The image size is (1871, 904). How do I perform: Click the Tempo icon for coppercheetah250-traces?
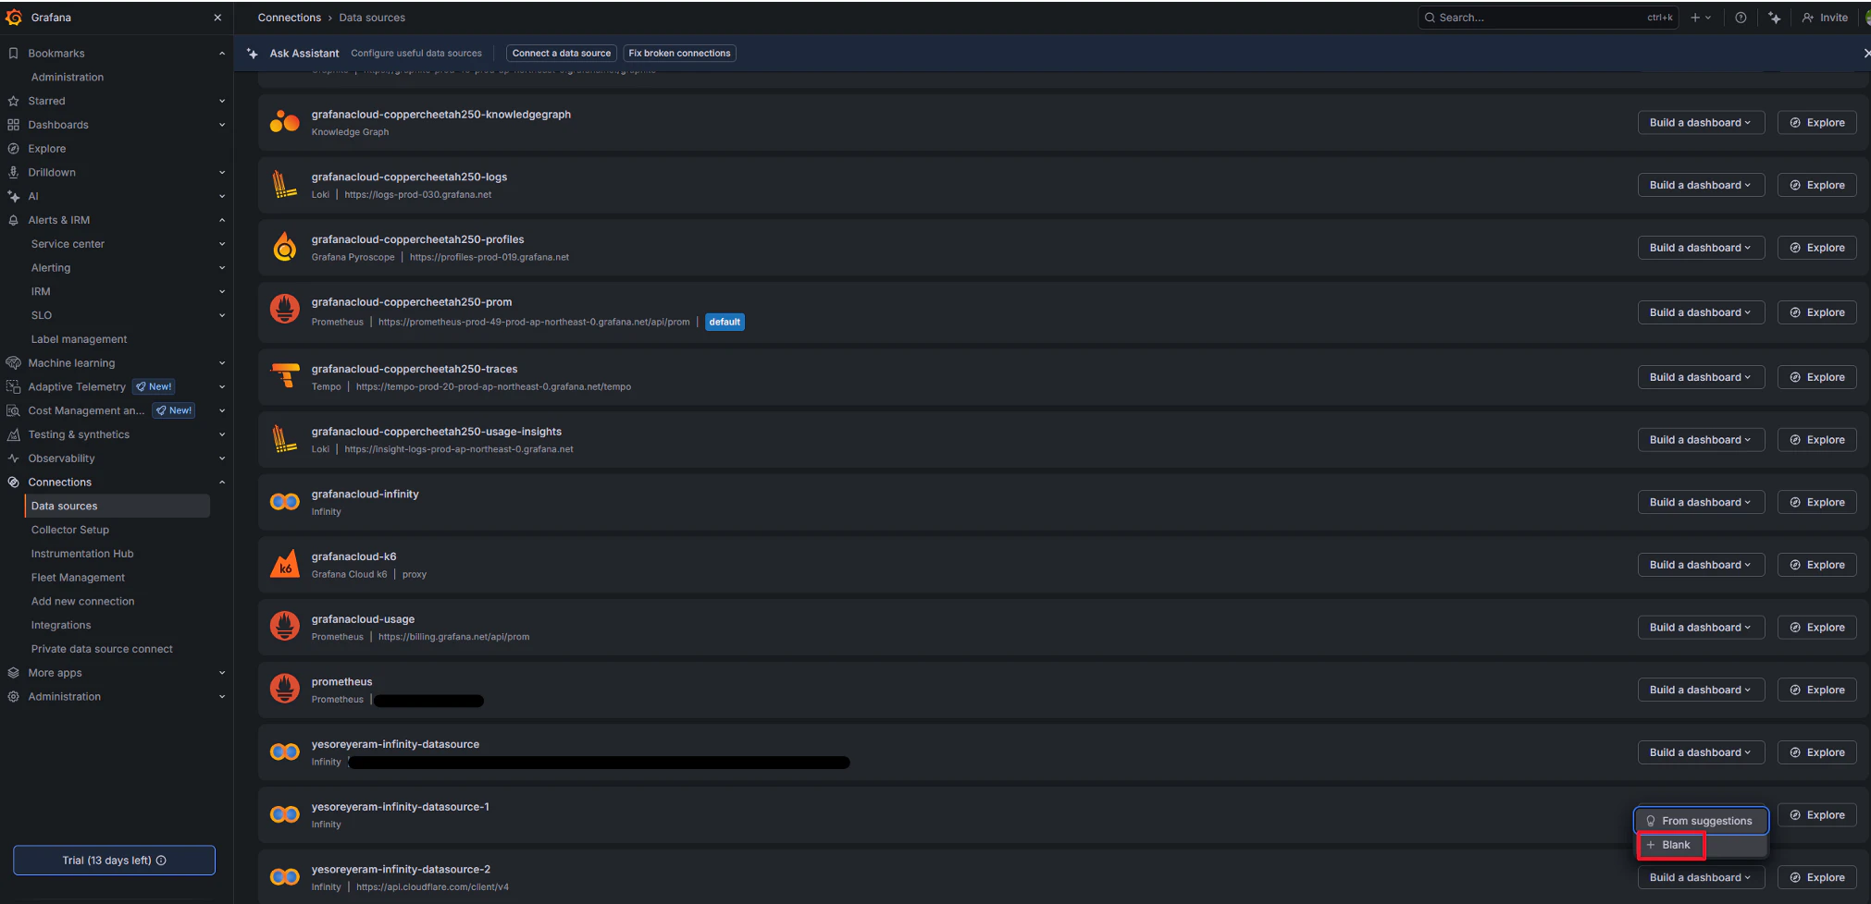pyautogui.click(x=285, y=376)
